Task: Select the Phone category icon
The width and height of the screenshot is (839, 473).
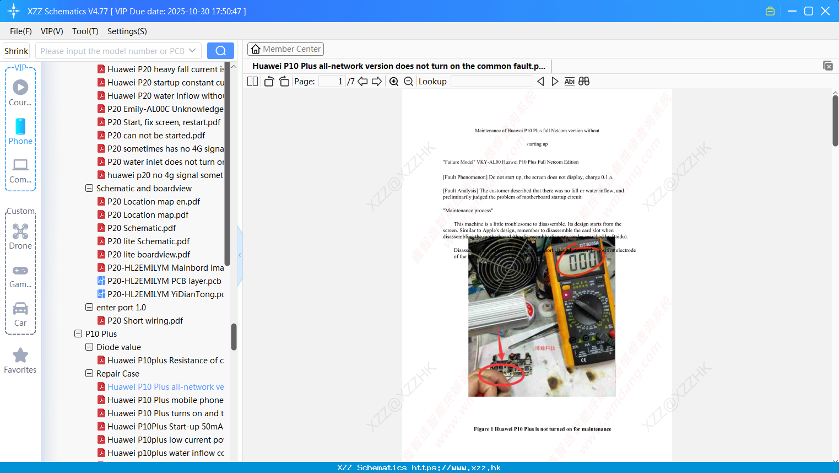Action: tap(20, 131)
